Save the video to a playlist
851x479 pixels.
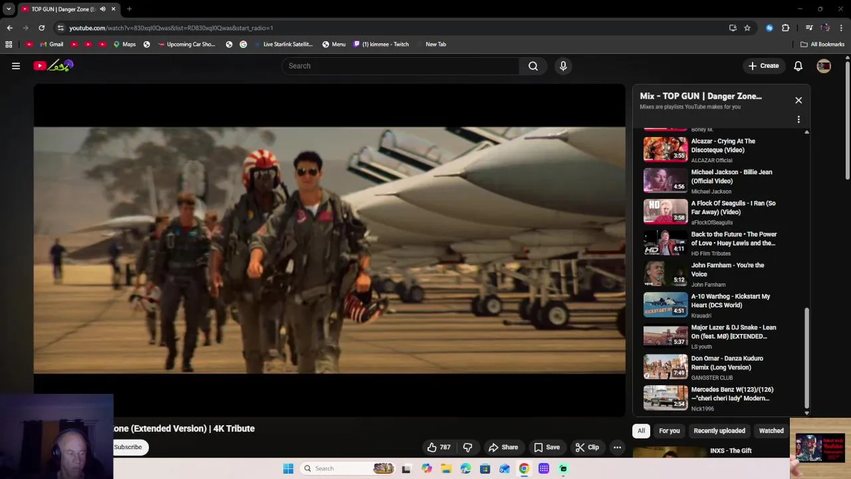pyautogui.click(x=547, y=447)
